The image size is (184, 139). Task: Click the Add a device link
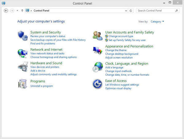[x=38, y=71]
